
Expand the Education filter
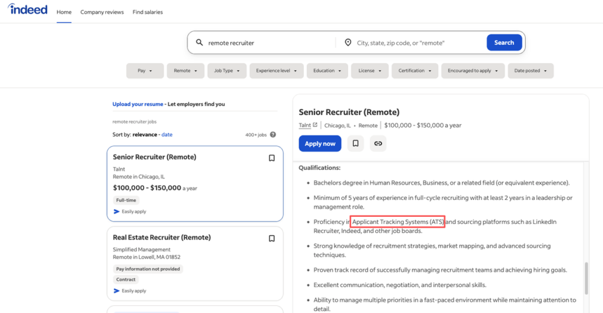pos(327,71)
